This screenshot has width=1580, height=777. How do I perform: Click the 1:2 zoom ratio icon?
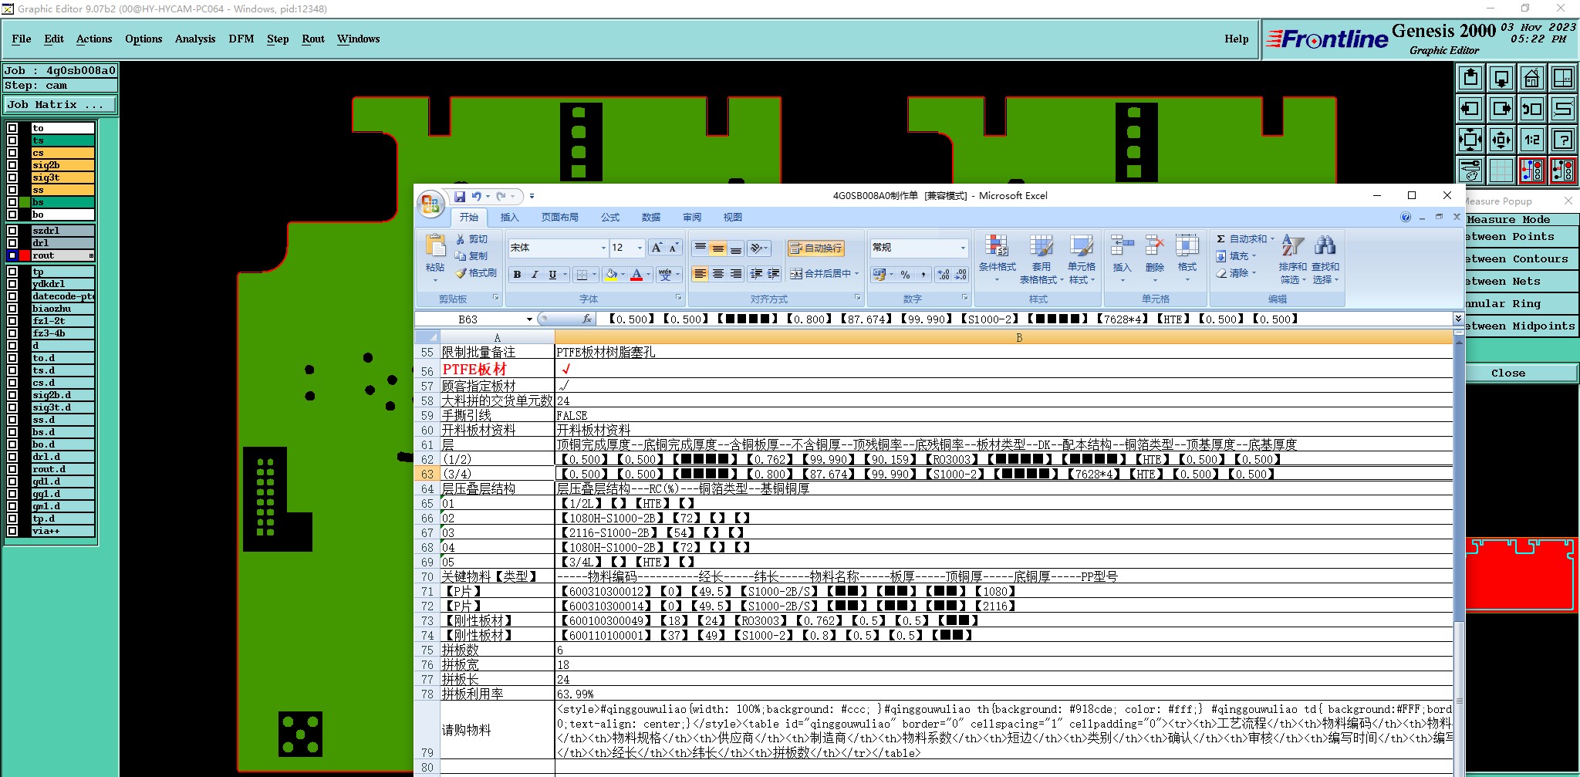pos(1532,140)
